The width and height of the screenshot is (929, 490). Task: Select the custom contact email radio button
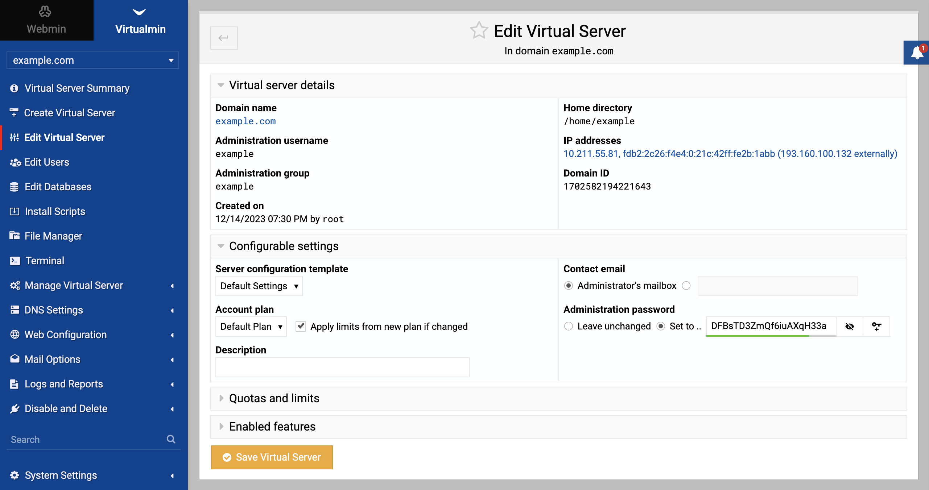686,286
